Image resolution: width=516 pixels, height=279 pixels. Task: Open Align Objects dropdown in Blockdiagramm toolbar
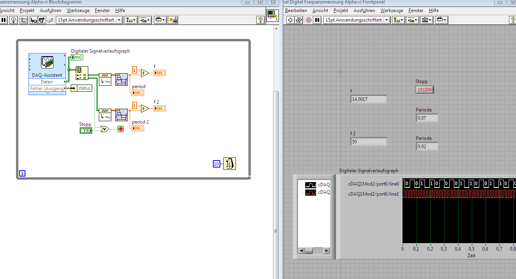click(x=131, y=20)
